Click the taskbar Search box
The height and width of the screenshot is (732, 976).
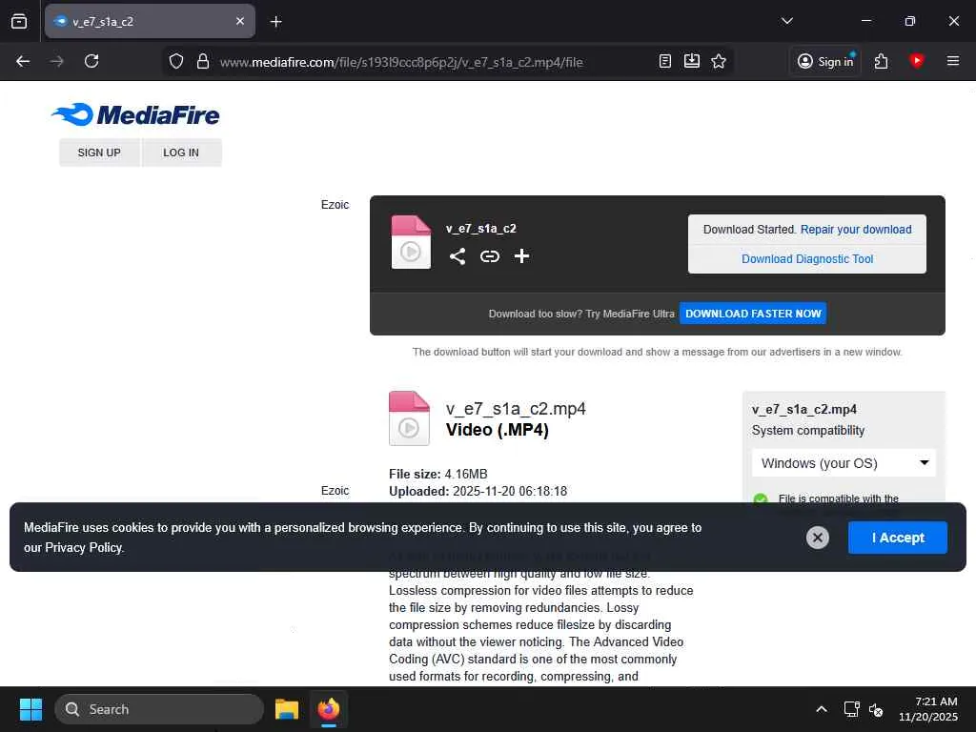click(x=159, y=709)
